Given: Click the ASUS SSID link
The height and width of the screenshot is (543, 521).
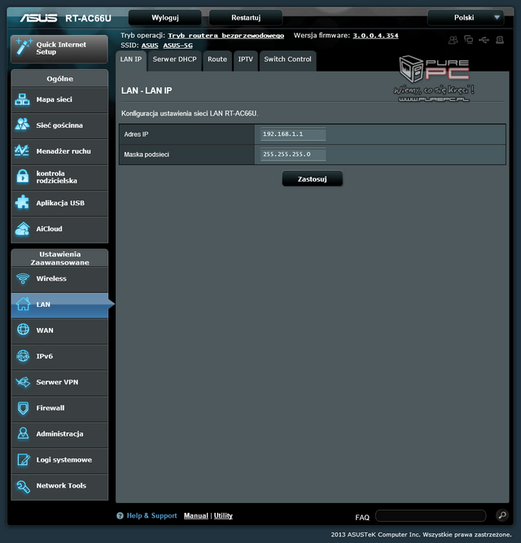Looking at the screenshot, I should (x=150, y=46).
